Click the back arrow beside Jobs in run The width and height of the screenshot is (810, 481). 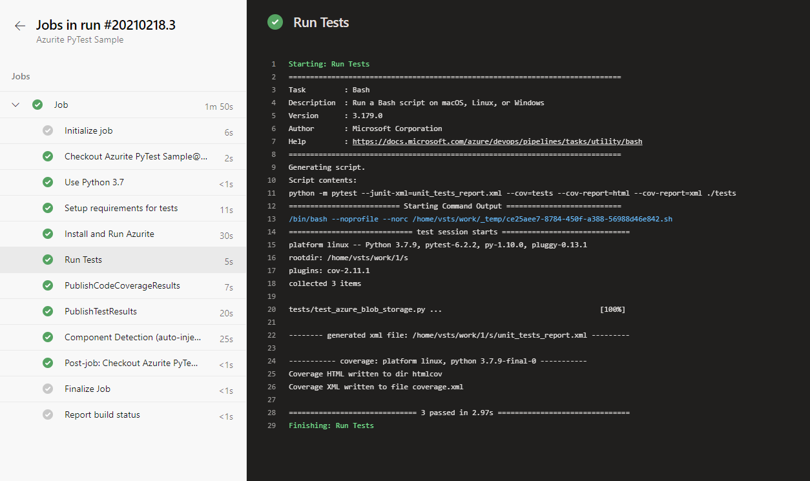(20, 26)
